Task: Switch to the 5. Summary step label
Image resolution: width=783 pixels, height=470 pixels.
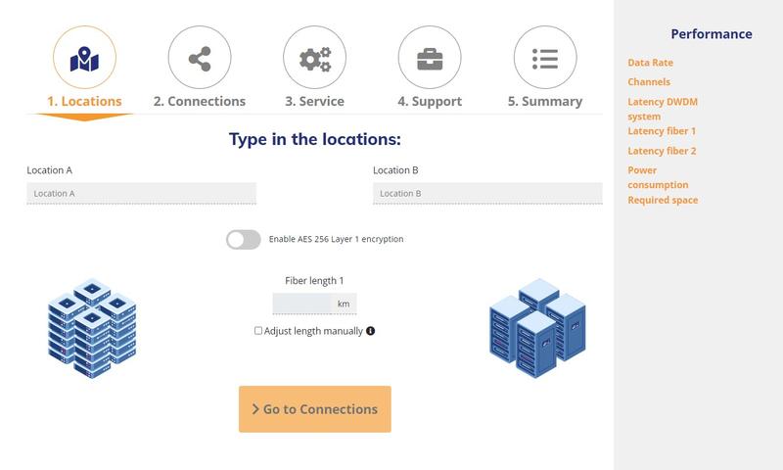Action: point(545,102)
